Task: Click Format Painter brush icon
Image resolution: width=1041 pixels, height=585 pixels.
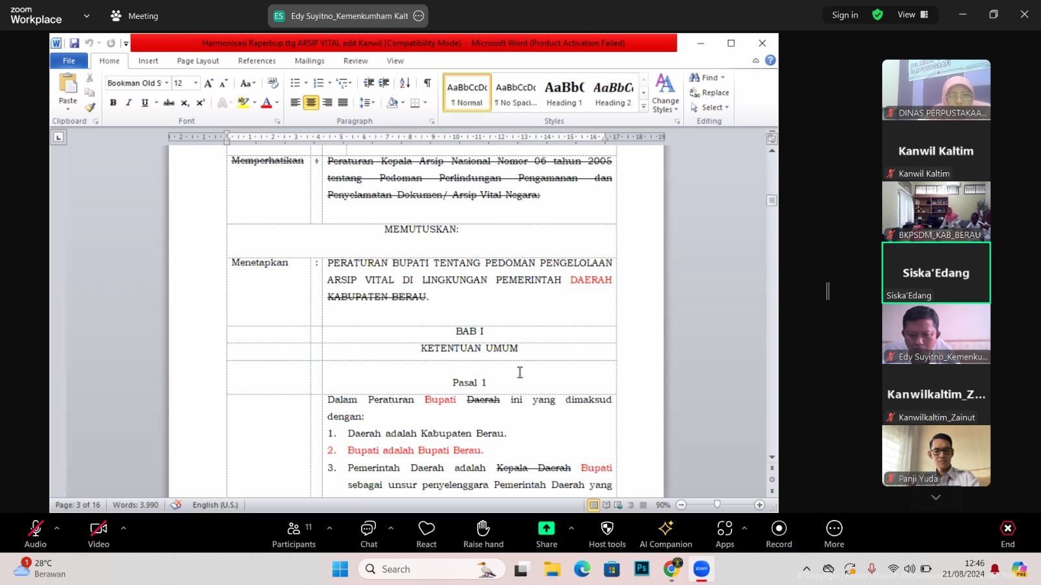Action: [90, 107]
